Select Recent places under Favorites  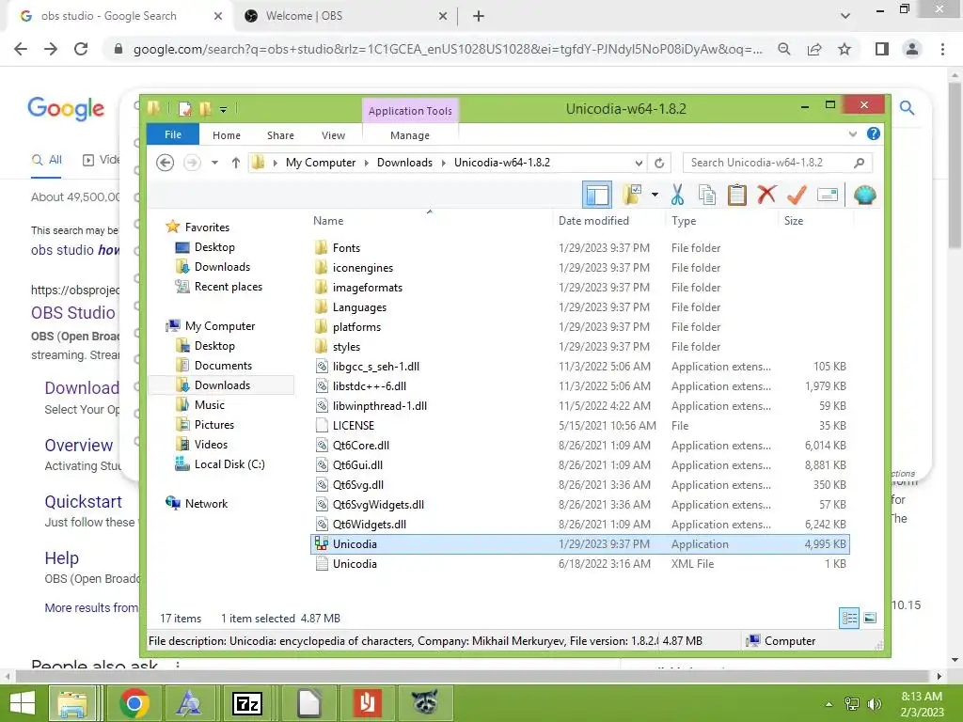228,287
